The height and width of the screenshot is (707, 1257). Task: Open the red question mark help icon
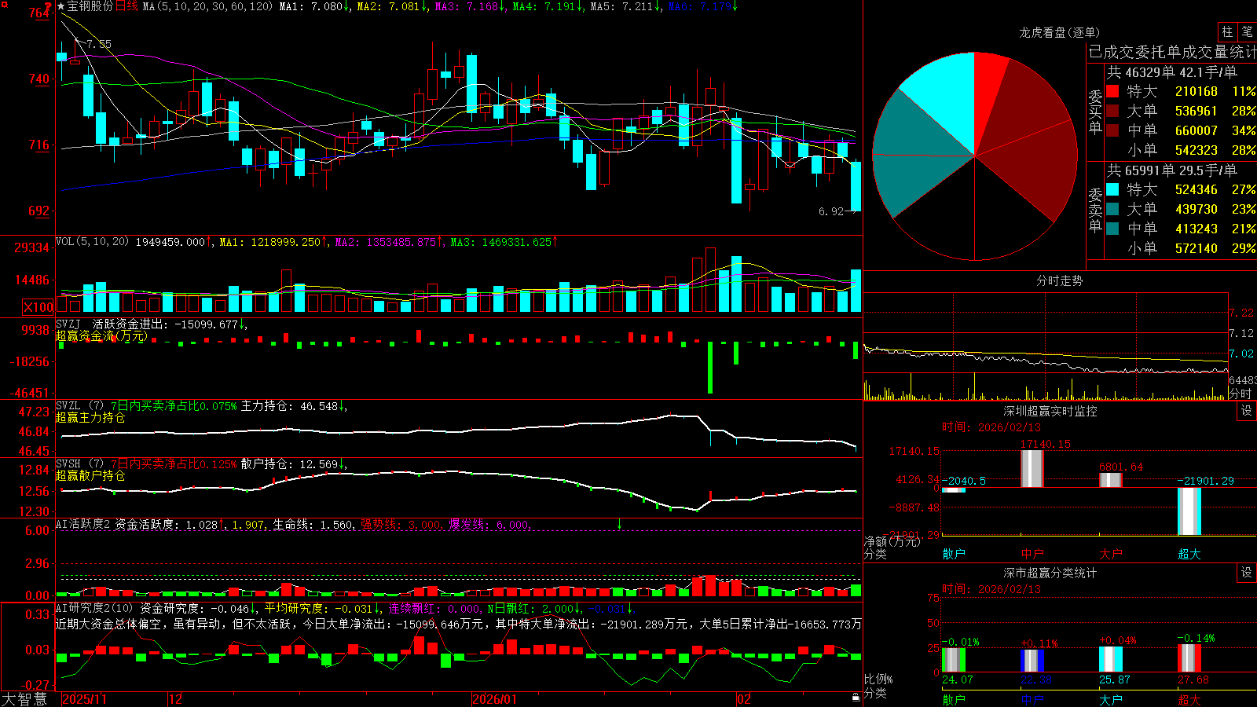pos(48,6)
